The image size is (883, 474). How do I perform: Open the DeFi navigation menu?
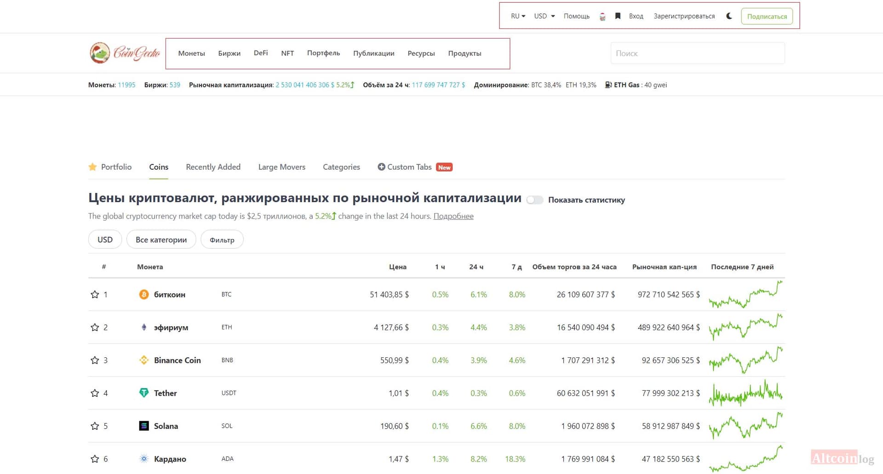coord(261,53)
